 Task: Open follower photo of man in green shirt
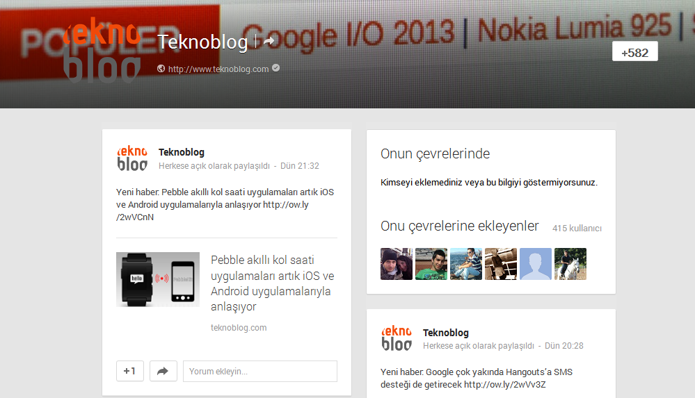tap(431, 264)
